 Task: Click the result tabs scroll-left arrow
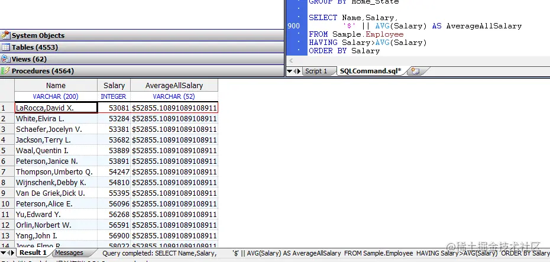point(9,253)
